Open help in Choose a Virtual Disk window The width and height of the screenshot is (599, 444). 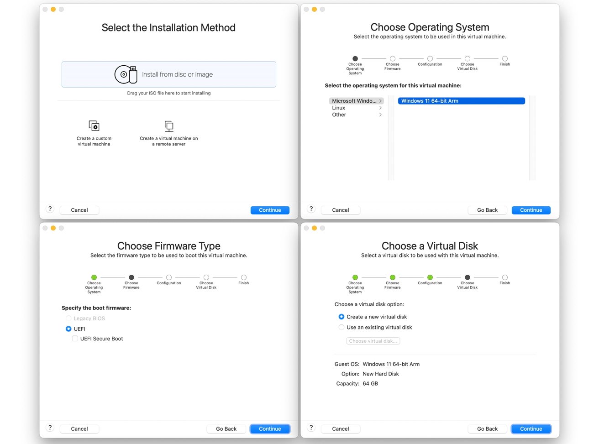pyautogui.click(x=311, y=428)
